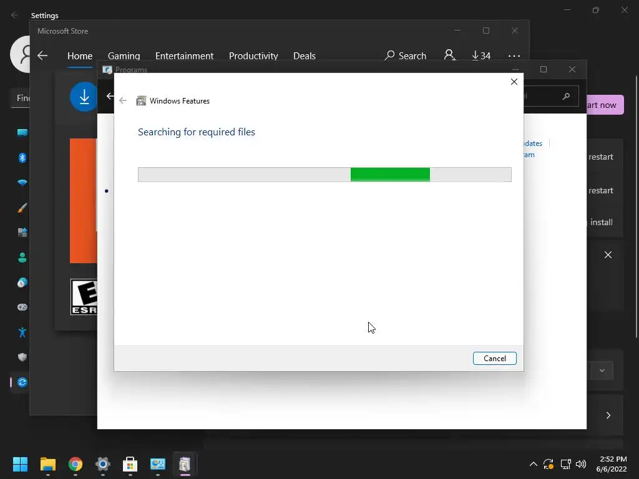
Task: Open the Home tab in Microsoft Store
Action: coord(80,56)
